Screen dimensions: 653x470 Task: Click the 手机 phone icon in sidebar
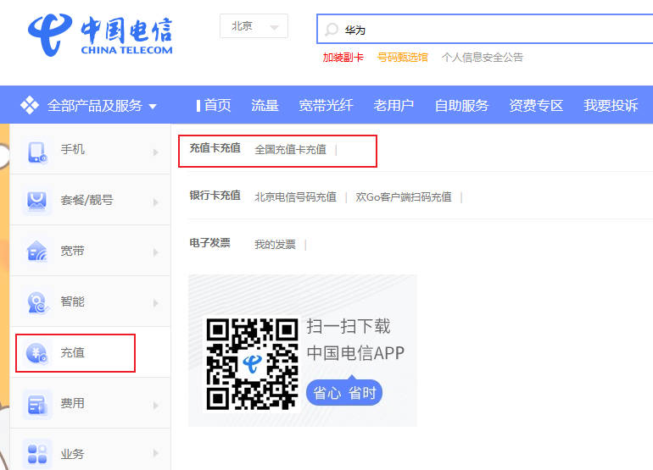point(37,152)
